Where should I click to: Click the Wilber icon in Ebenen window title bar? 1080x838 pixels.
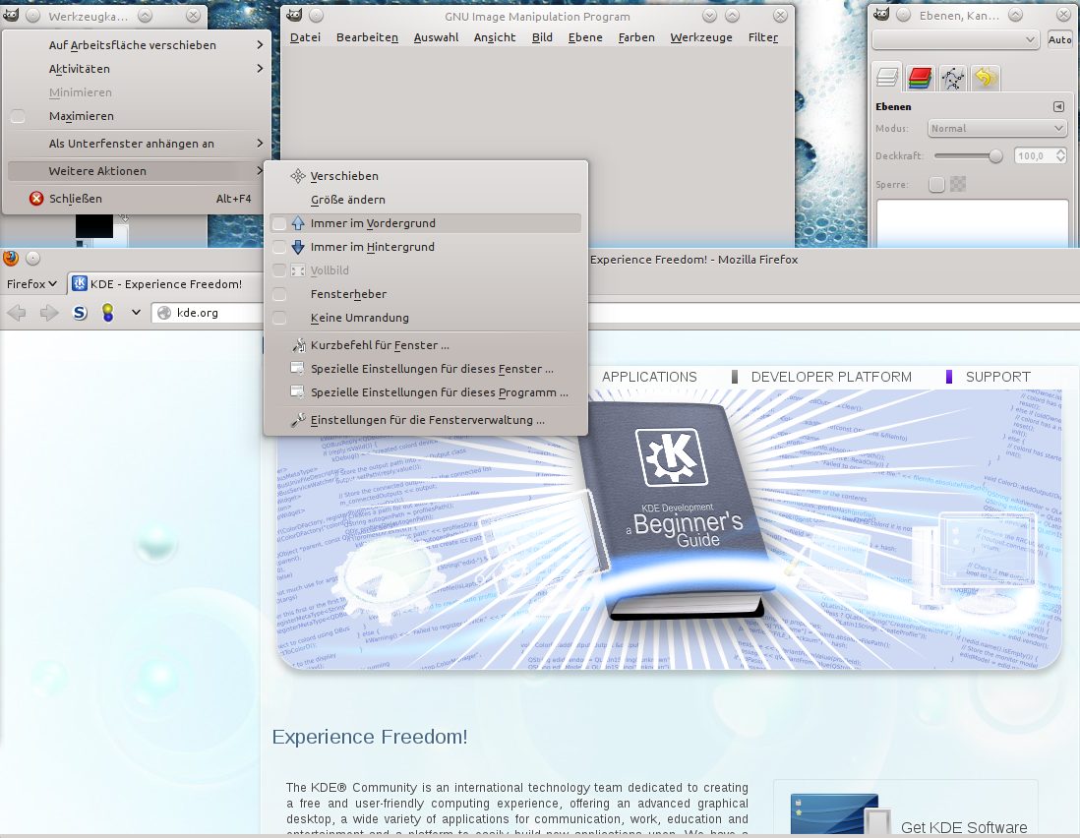[881, 15]
